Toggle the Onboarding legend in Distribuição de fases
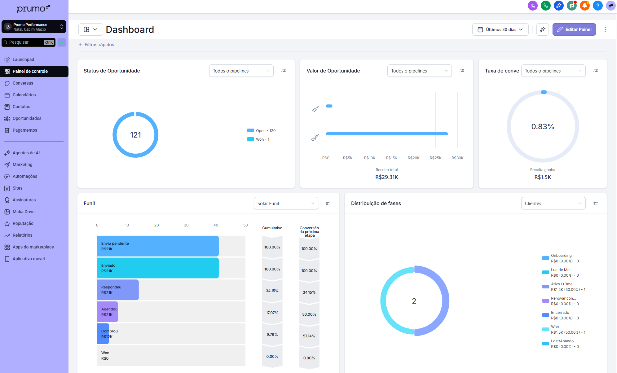The width and height of the screenshot is (617, 373). point(561,258)
